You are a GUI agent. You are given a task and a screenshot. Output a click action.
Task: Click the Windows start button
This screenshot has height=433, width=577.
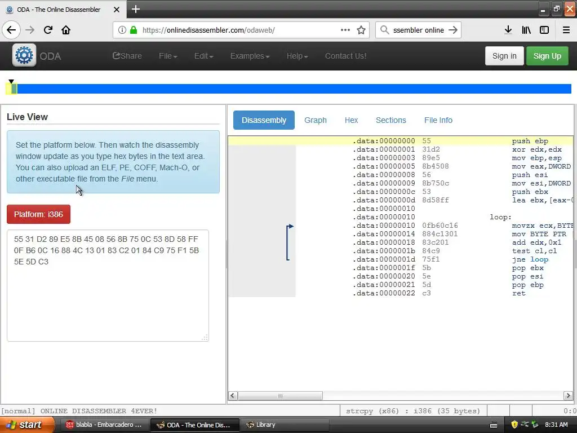tap(27, 425)
